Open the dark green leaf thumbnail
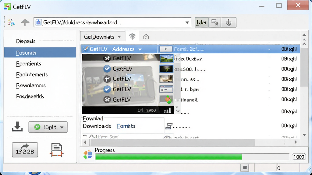 click(x=166, y=69)
